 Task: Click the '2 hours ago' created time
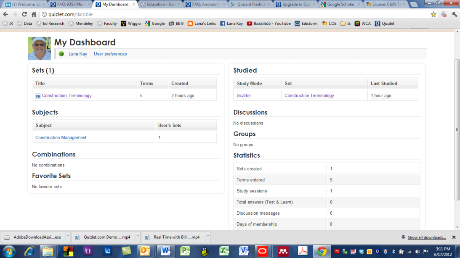[x=183, y=95]
